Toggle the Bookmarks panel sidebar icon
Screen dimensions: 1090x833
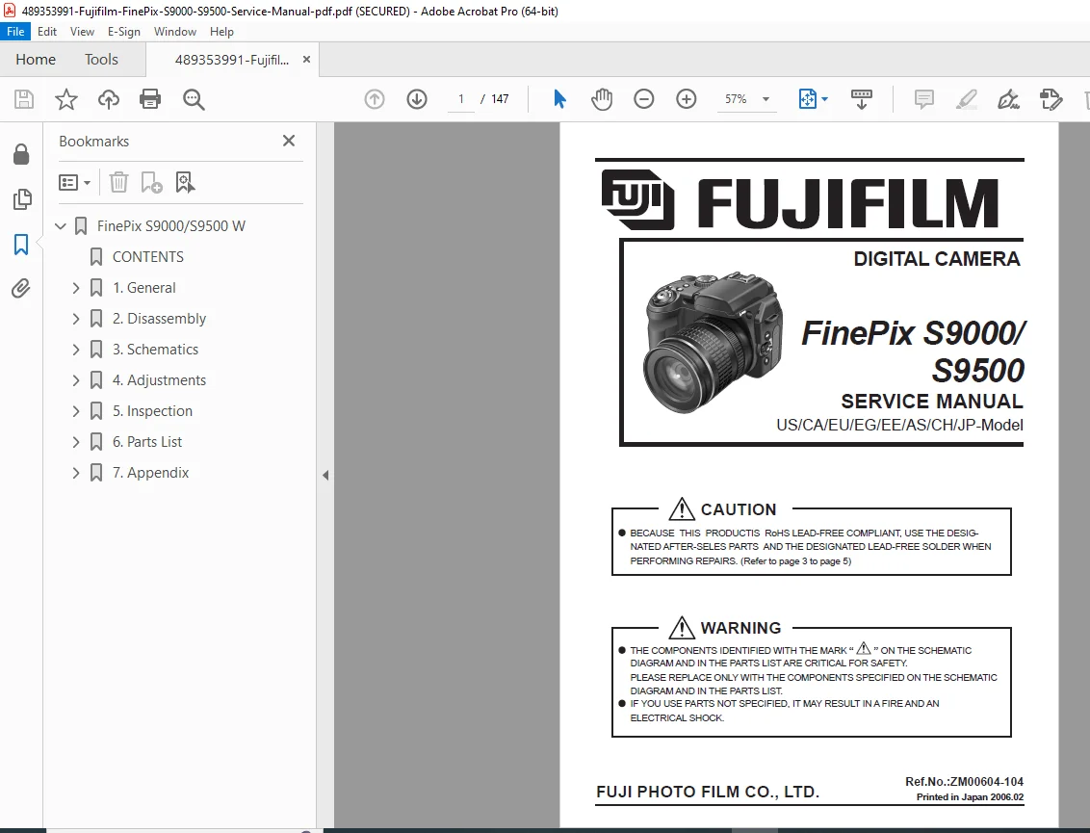pyautogui.click(x=21, y=244)
